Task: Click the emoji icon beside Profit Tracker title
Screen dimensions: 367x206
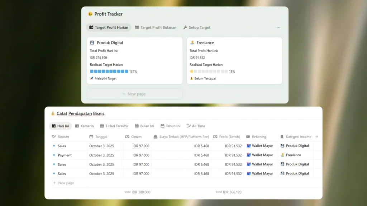Action: (x=90, y=14)
